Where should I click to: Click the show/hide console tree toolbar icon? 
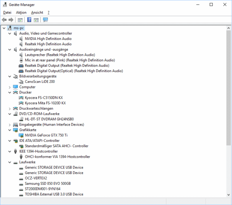pyautogui.click(x=20, y=20)
